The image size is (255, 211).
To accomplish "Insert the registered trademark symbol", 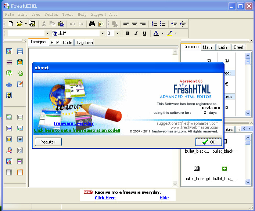I will click(227, 61).
